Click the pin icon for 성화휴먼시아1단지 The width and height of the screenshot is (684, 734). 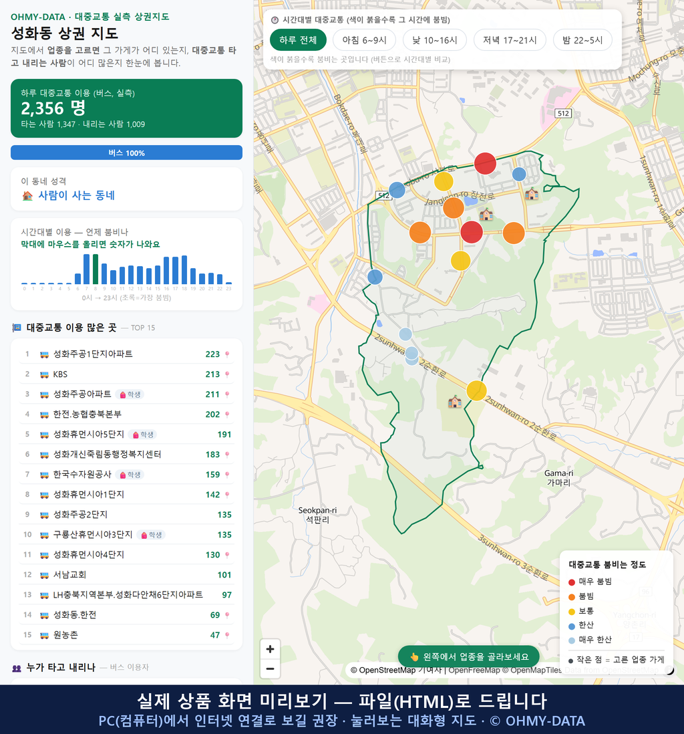(227, 495)
